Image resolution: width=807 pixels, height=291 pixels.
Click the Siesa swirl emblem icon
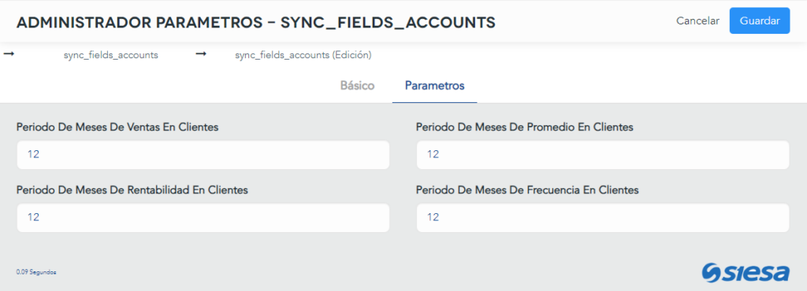(712, 273)
